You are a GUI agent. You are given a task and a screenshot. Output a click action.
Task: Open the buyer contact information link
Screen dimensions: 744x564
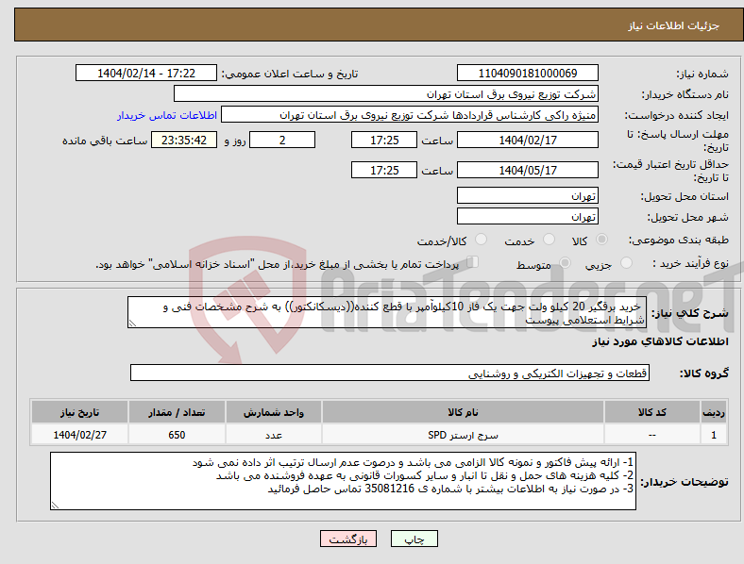pyautogui.click(x=167, y=115)
